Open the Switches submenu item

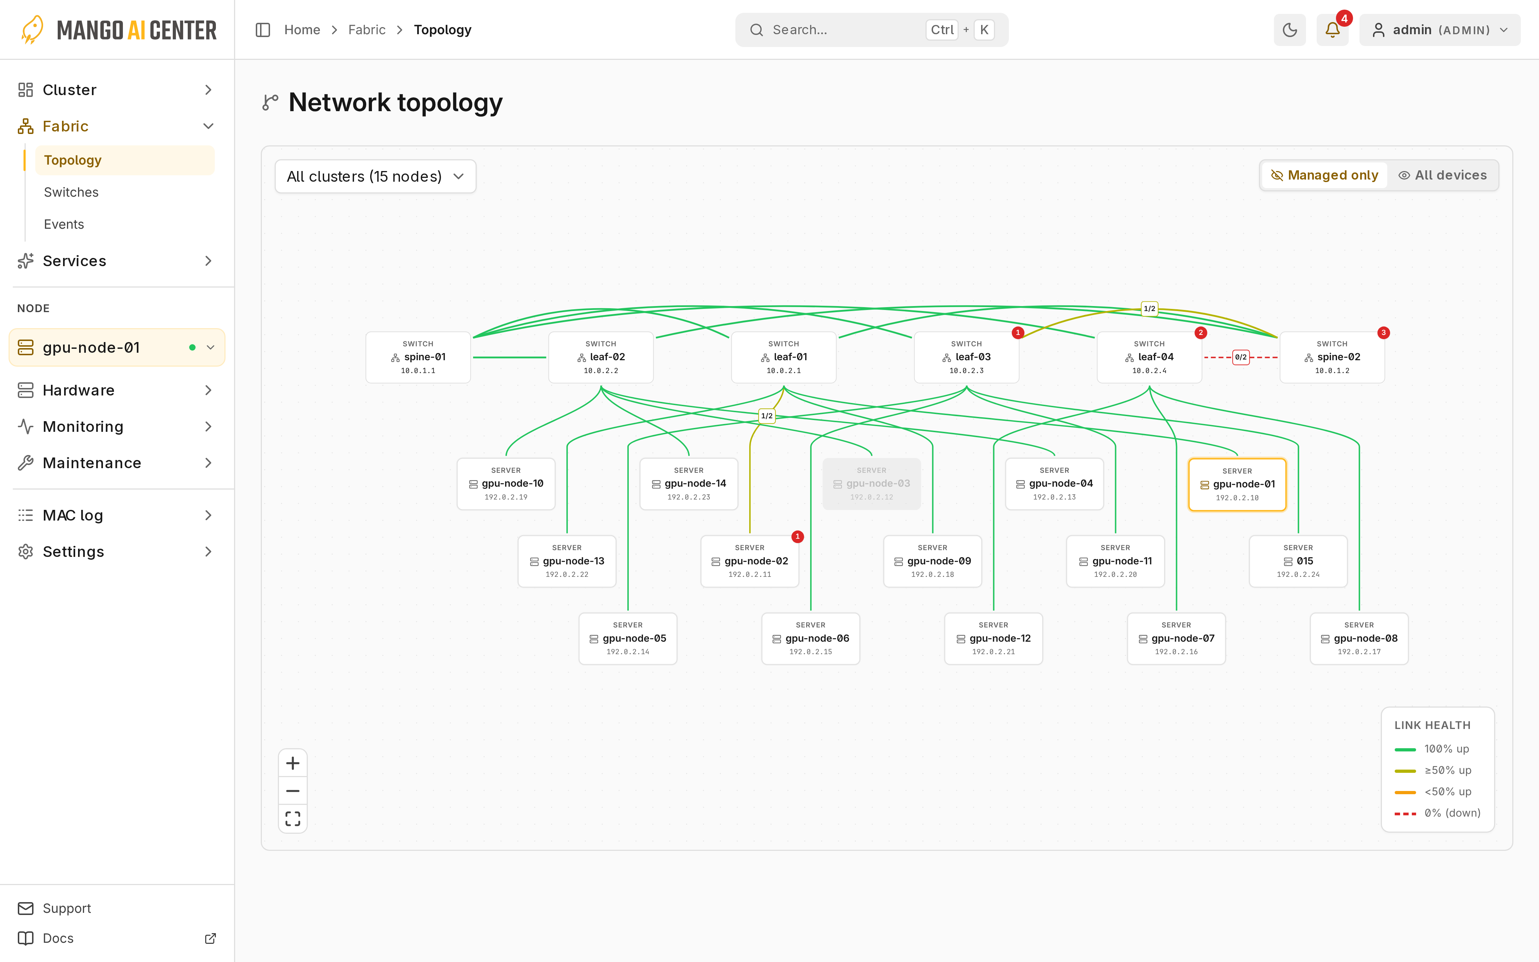point(125,192)
